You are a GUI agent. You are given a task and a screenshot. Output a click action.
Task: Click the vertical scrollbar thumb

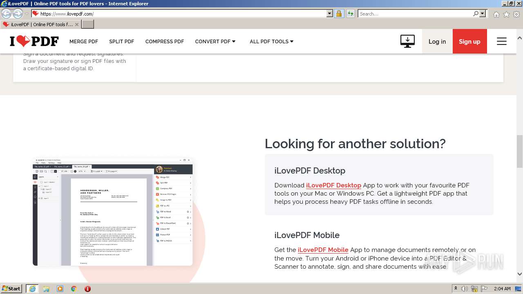click(x=520, y=151)
